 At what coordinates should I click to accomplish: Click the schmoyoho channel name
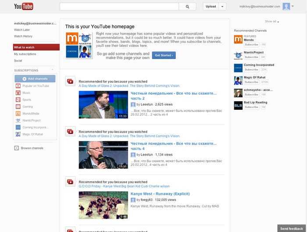pyautogui.click(x=258, y=90)
